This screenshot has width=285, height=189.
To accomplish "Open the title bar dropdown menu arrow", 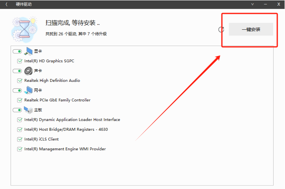I will (x=252, y=4).
